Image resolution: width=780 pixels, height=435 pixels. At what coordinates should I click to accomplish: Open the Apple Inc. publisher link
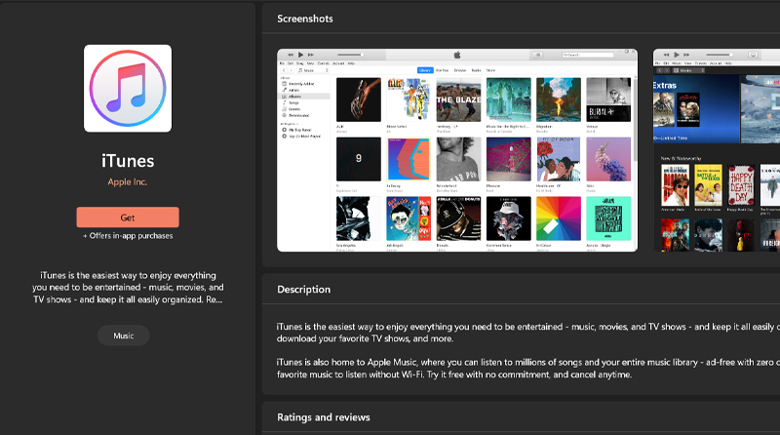(x=128, y=182)
